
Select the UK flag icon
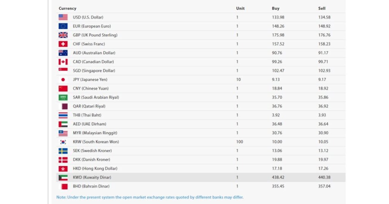63,35
